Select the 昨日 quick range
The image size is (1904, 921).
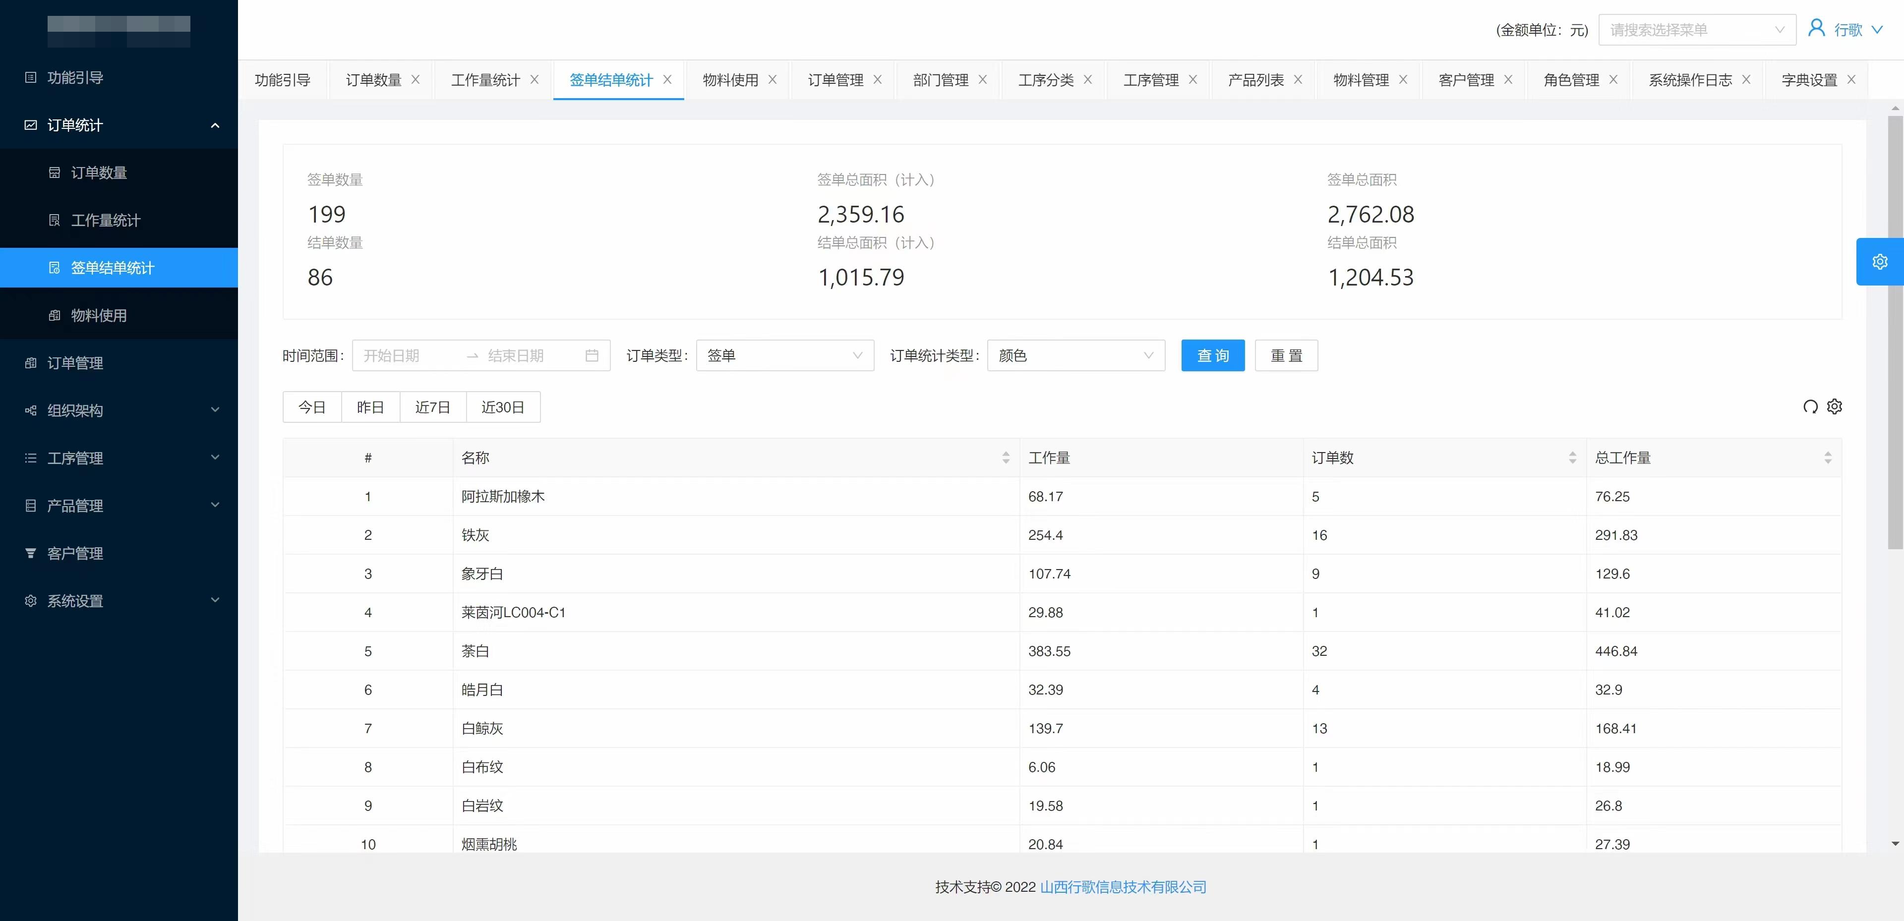point(370,407)
